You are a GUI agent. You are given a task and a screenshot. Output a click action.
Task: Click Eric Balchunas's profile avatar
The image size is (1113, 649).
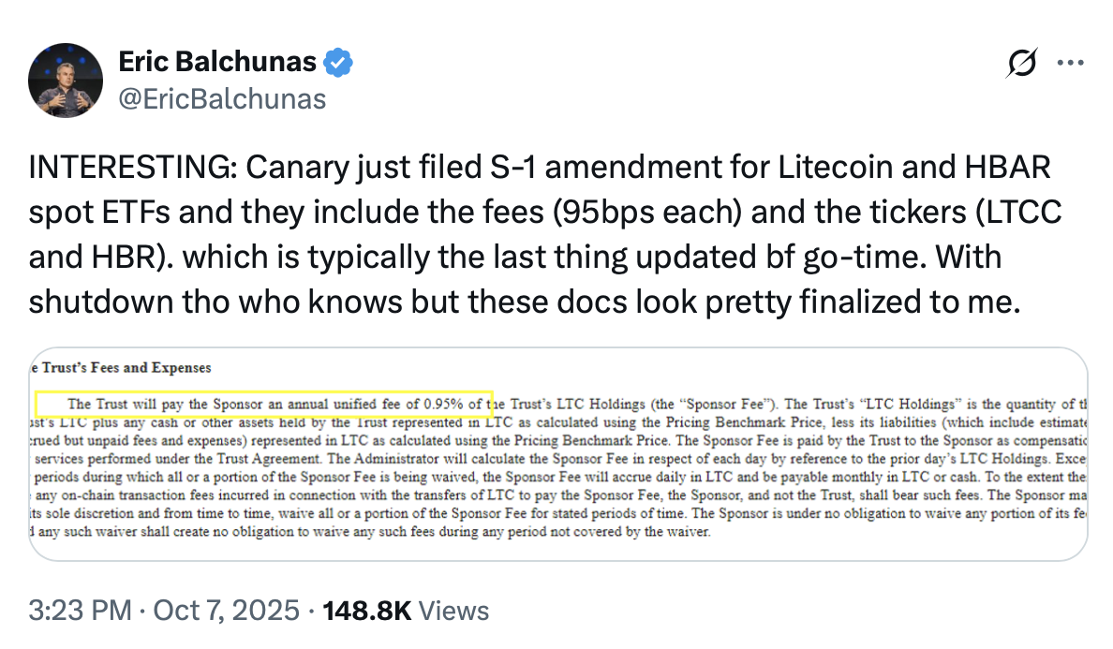coord(66,81)
